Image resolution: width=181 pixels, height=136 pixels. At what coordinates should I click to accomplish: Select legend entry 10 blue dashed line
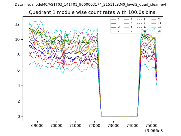pyautogui.click(x=141, y=27)
